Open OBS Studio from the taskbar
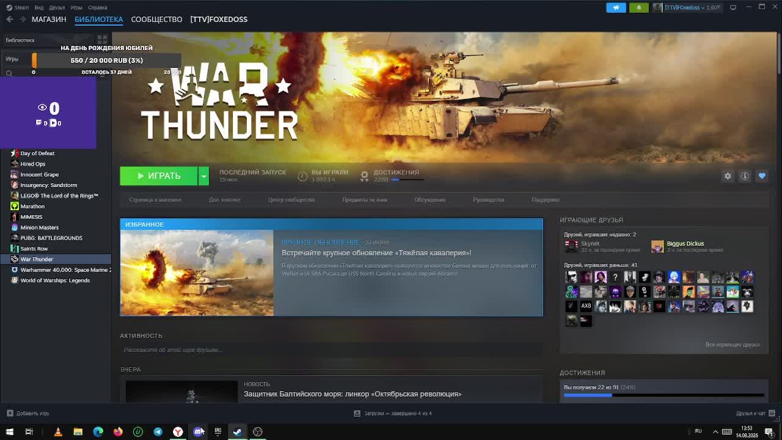This screenshot has width=782, height=440. pos(258,432)
